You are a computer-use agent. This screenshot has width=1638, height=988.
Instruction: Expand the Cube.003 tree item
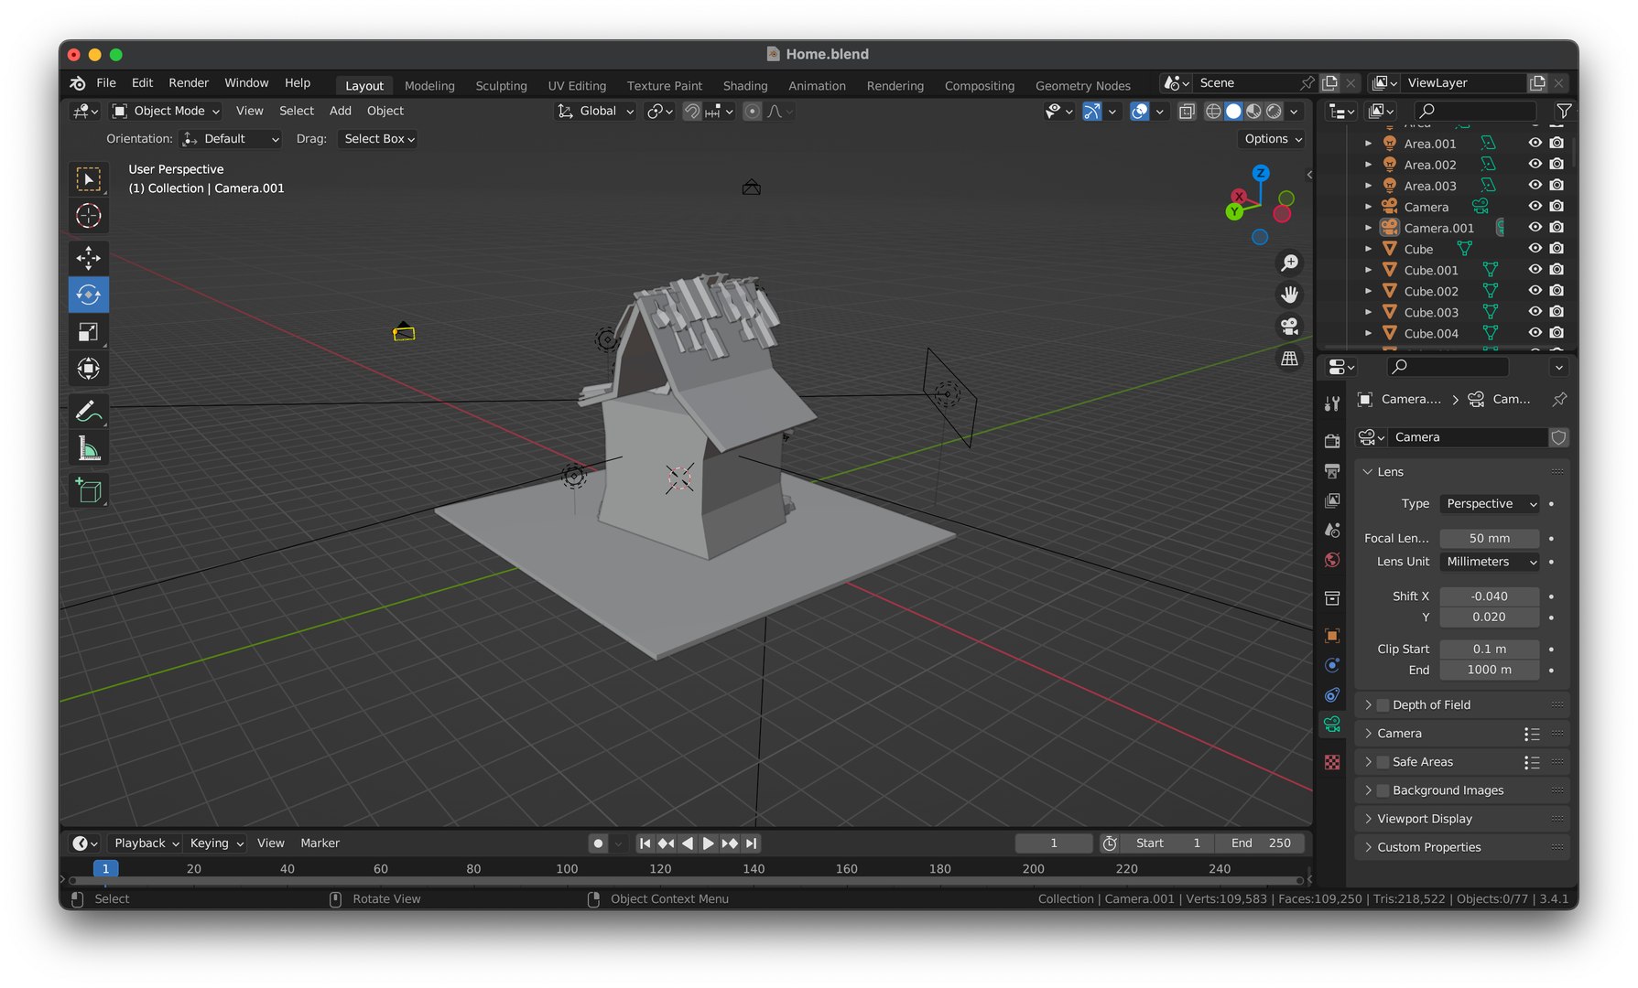[1368, 313]
